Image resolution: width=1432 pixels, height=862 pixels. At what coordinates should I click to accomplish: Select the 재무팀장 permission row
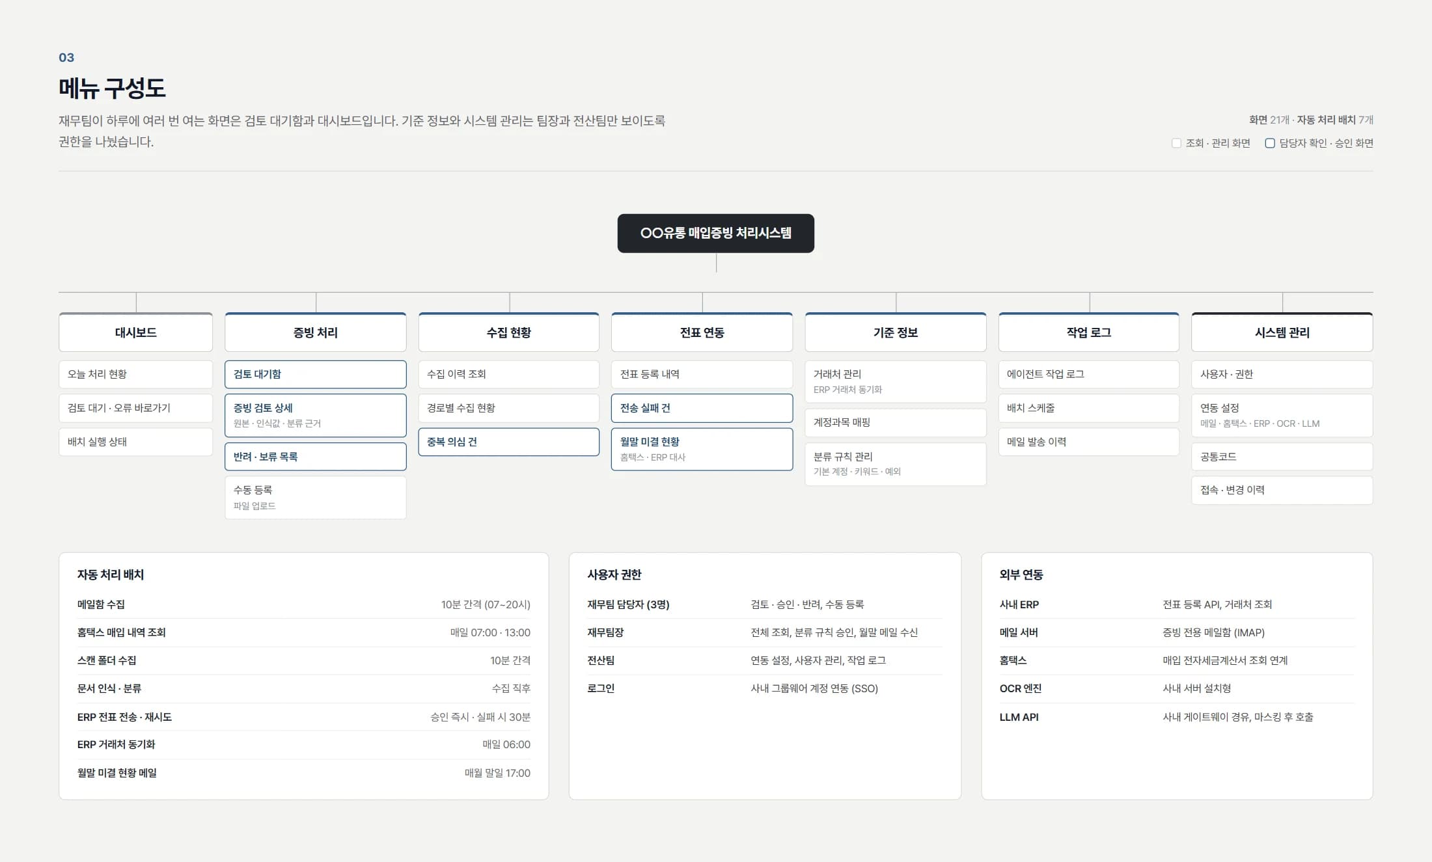pos(765,632)
